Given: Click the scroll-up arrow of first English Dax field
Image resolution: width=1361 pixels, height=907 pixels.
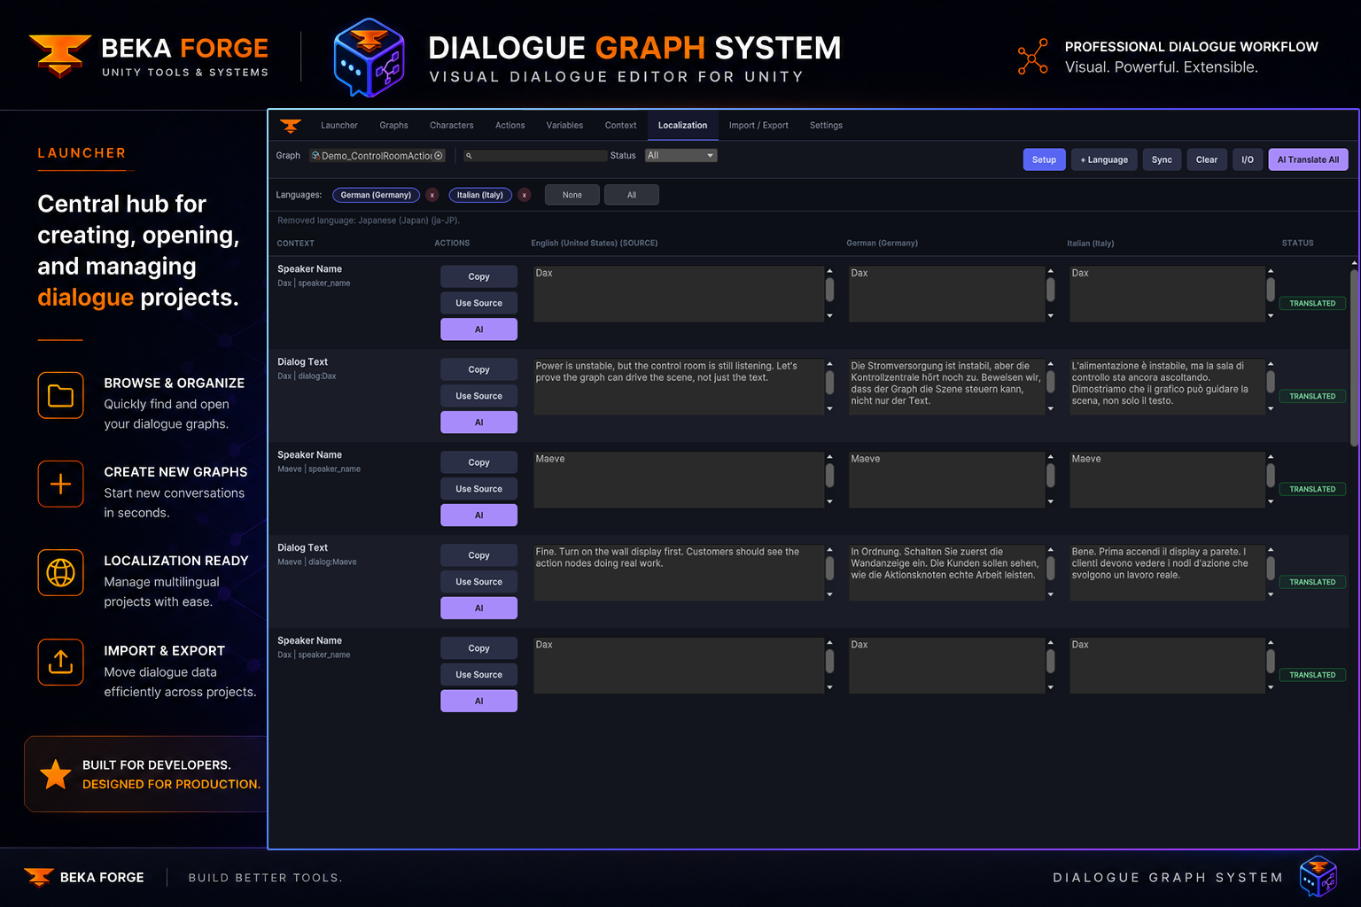Looking at the screenshot, I should tap(829, 271).
